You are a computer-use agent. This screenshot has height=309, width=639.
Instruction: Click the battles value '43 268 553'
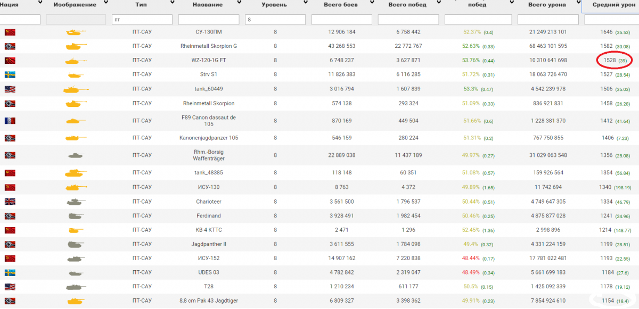tap(342, 46)
